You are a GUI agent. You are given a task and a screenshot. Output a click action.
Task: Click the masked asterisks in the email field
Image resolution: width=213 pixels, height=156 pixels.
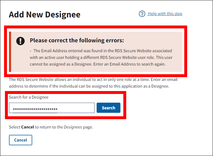[35, 109]
